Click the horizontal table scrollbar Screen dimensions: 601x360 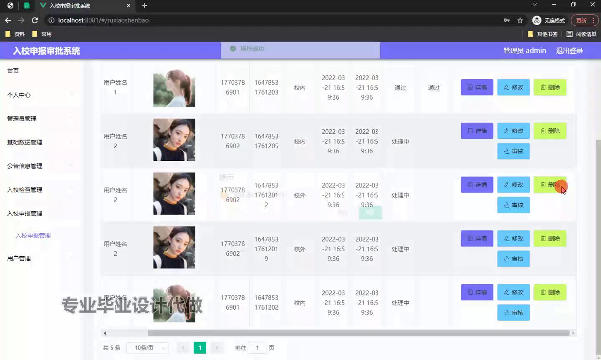[358, 333]
